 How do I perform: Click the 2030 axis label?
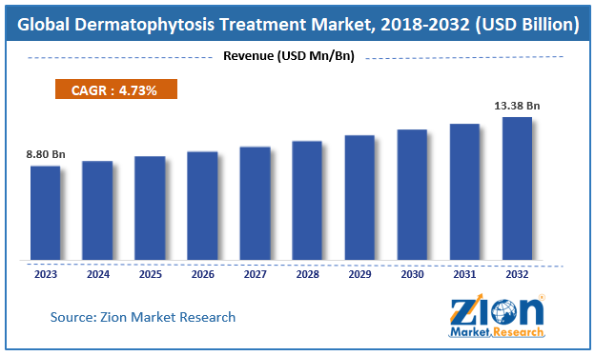[412, 274]
